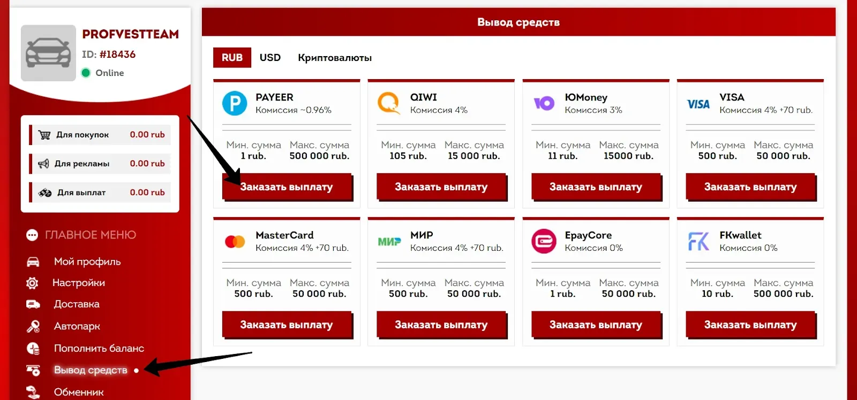Image resolution: width=857 pixels, height=400 pixels.
Task: Click the PAYEER logo icon
Action: coord(235,103)
